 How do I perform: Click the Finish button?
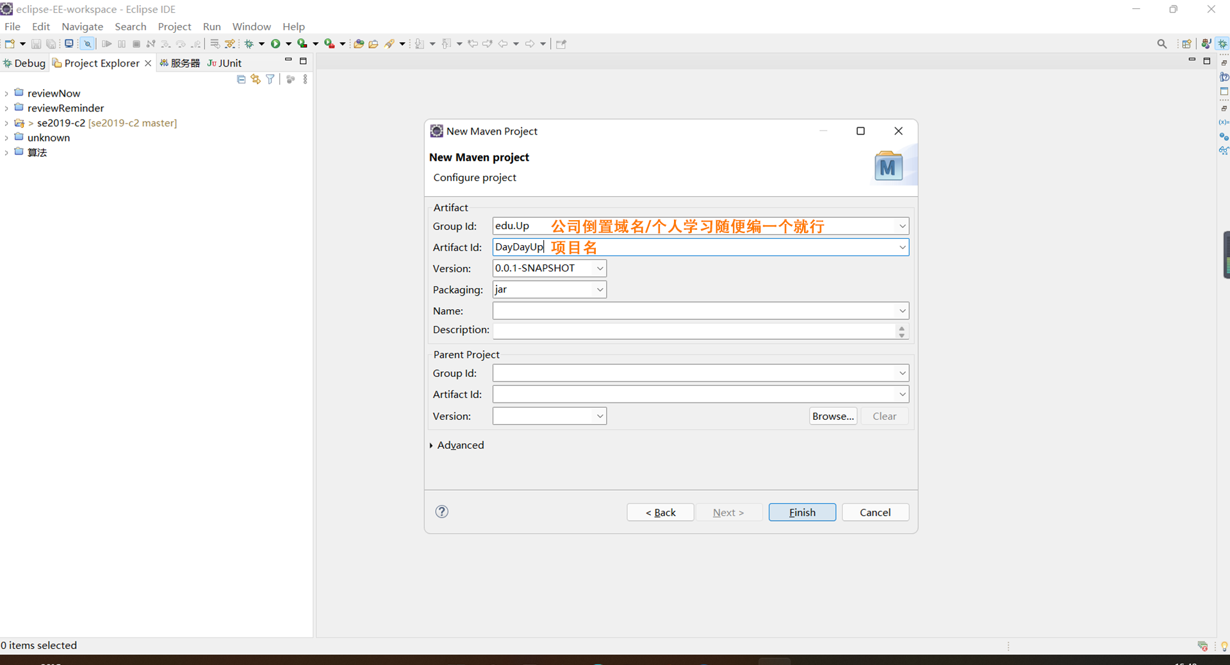[x=801, y=512]
